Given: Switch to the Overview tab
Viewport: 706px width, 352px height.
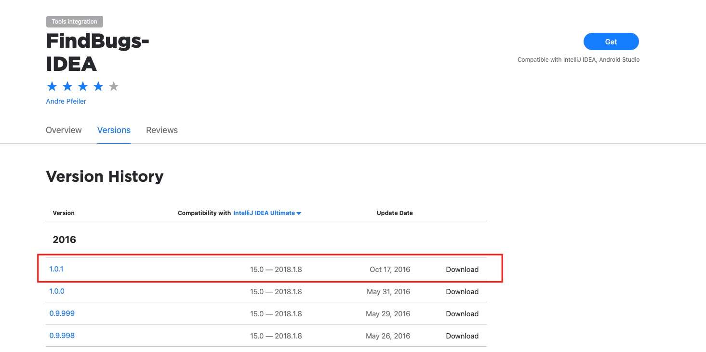Looking at the screenshot, I should (64, 130).
